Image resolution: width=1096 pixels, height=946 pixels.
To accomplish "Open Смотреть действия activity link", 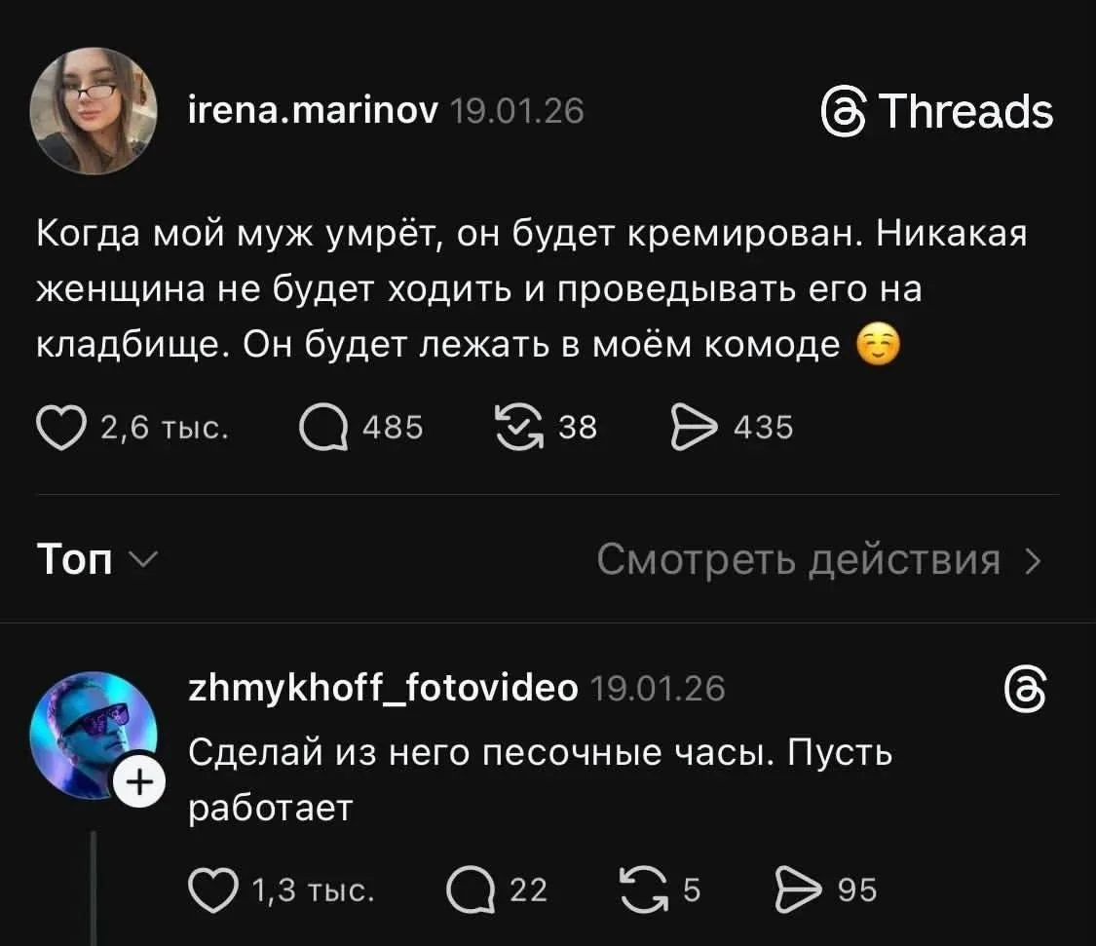I will point(819,560).
